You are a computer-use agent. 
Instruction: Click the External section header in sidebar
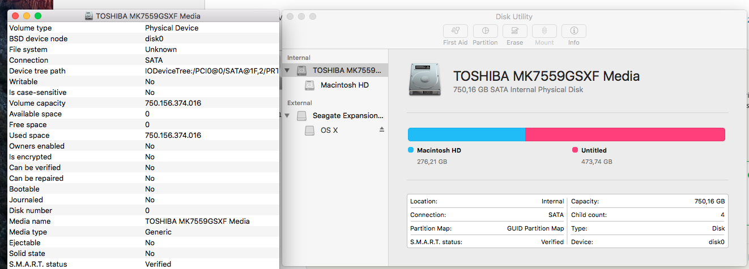(x=300, y=103)
